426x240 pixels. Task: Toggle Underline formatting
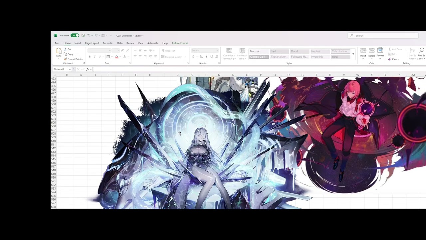tap(99, 57)
